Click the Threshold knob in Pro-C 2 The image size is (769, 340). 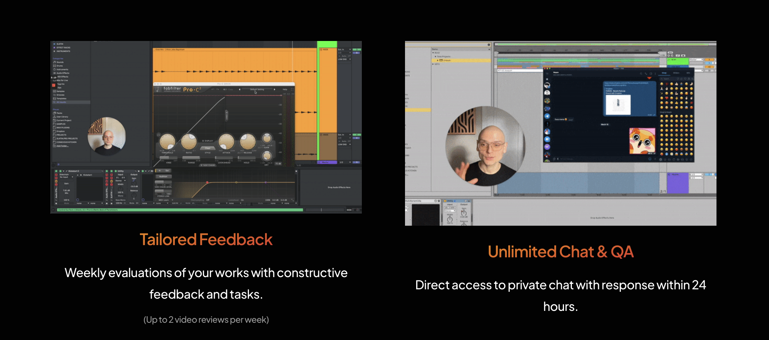coord(167,142)
